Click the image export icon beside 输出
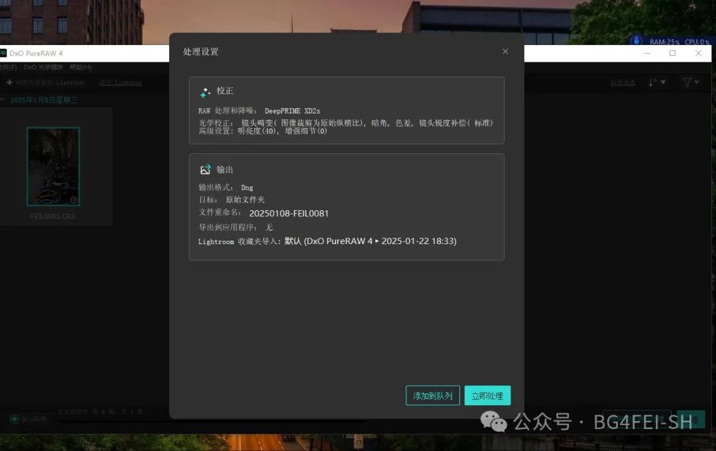This screenshot has height=451, width=716. (x=205, y=170)
